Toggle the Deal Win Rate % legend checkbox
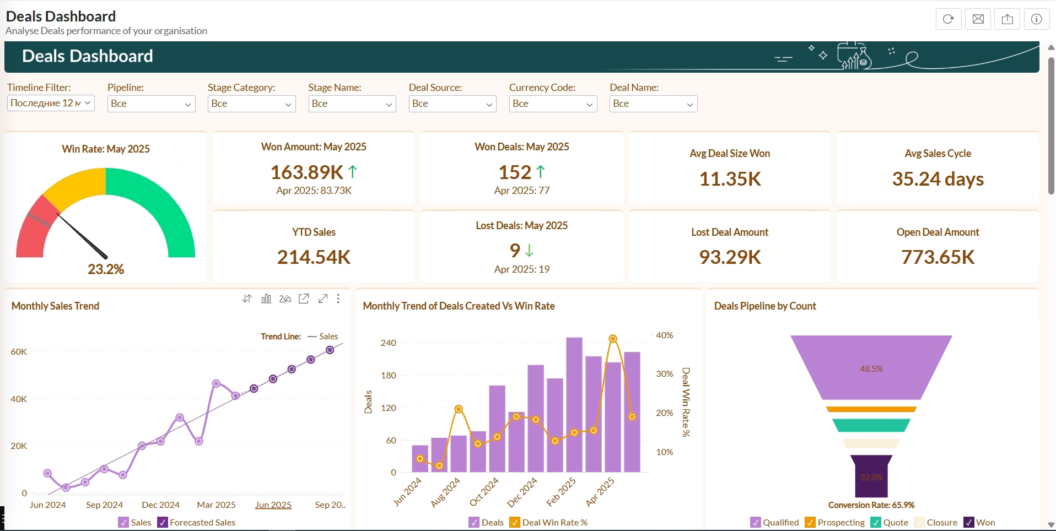1056x531 pixels. (x=515, y=522)
